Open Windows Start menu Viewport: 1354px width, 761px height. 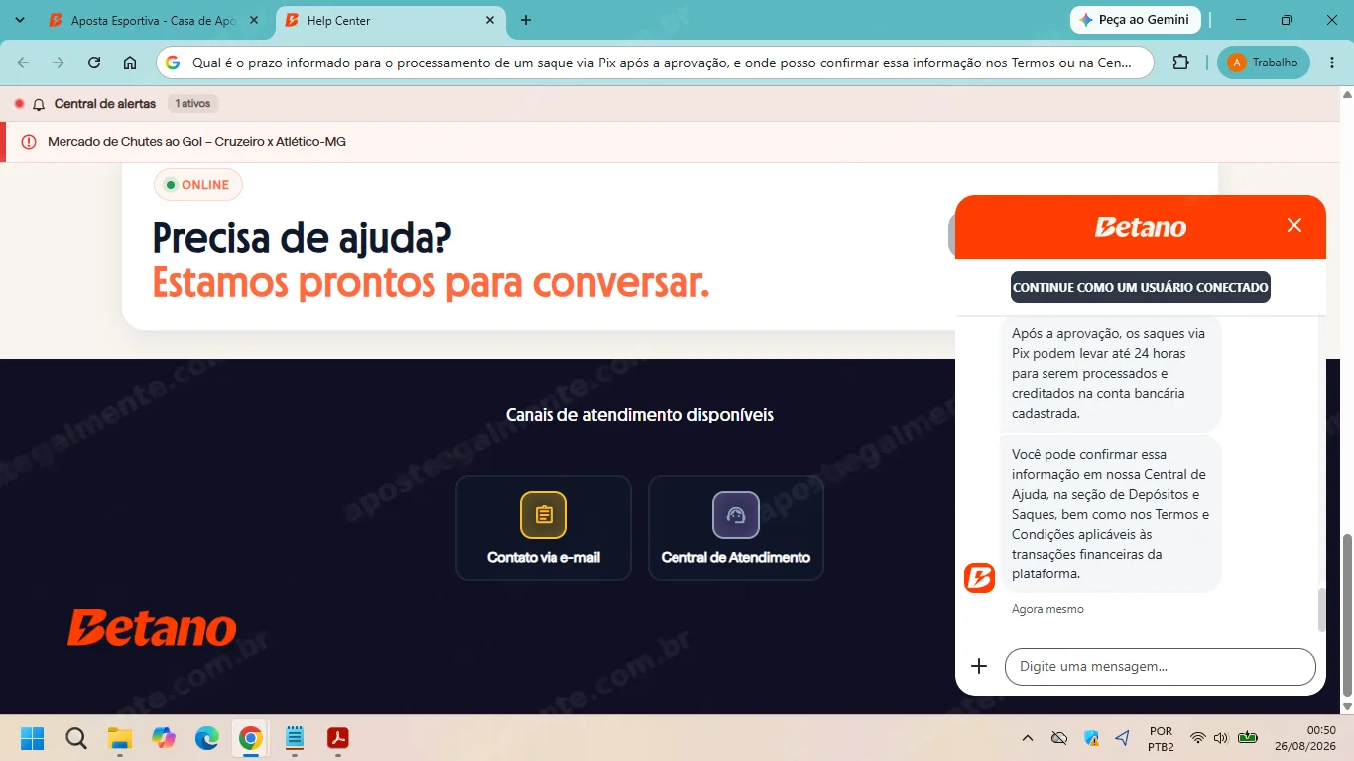[33, 738]
